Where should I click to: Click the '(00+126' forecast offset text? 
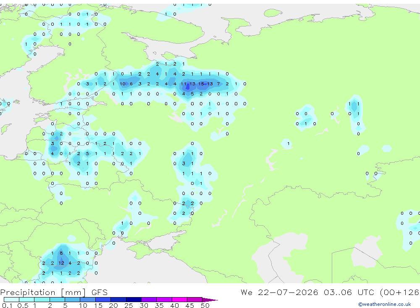400,292
